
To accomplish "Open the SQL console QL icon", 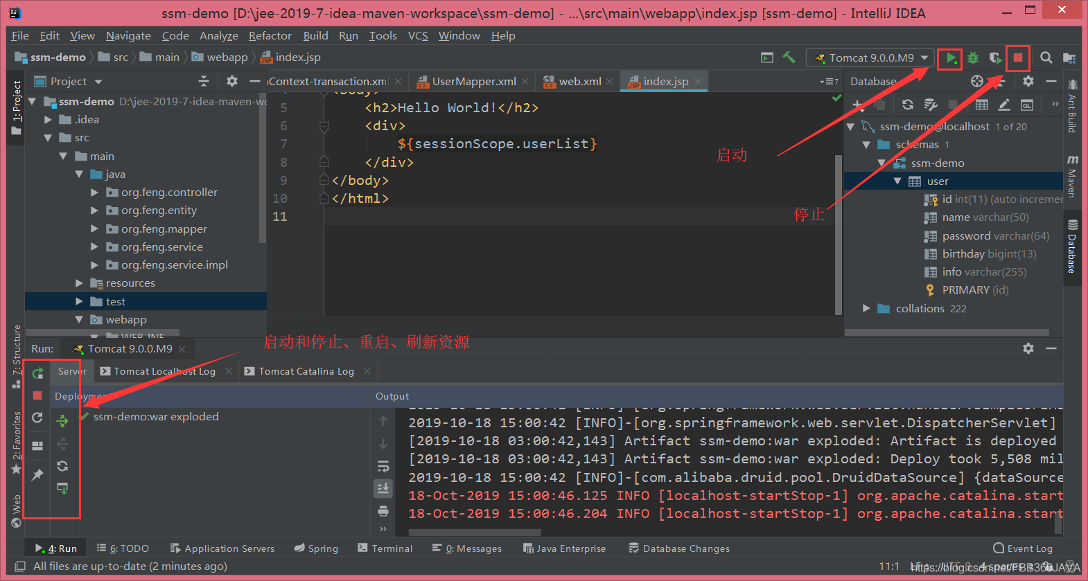I will pyautogui.click(x=1027, y=105).
